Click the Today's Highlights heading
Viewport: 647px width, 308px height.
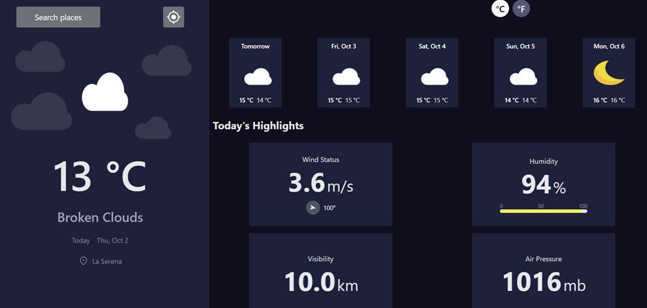258,126
